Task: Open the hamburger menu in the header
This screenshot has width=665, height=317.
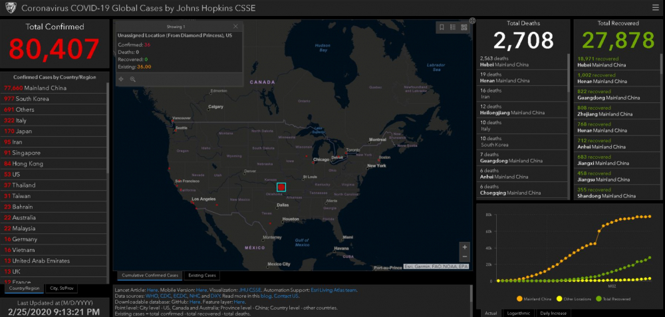Action: click(655, 7)
